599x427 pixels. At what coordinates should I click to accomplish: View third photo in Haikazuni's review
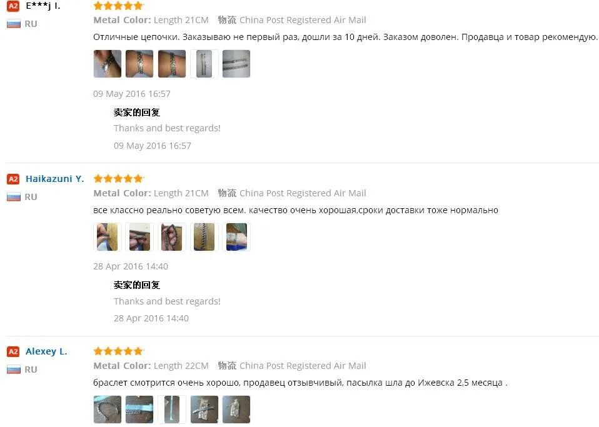pos(172,237)
